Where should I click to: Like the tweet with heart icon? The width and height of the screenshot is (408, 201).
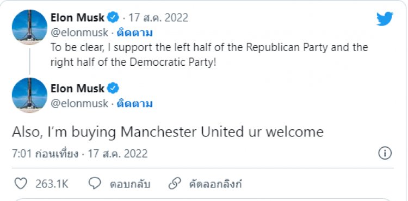pos(21,184)
